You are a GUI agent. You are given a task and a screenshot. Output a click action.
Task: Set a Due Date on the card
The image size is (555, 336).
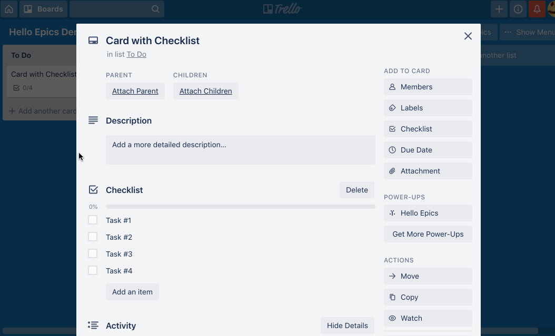pyautogui.click(x=428, y=150)
